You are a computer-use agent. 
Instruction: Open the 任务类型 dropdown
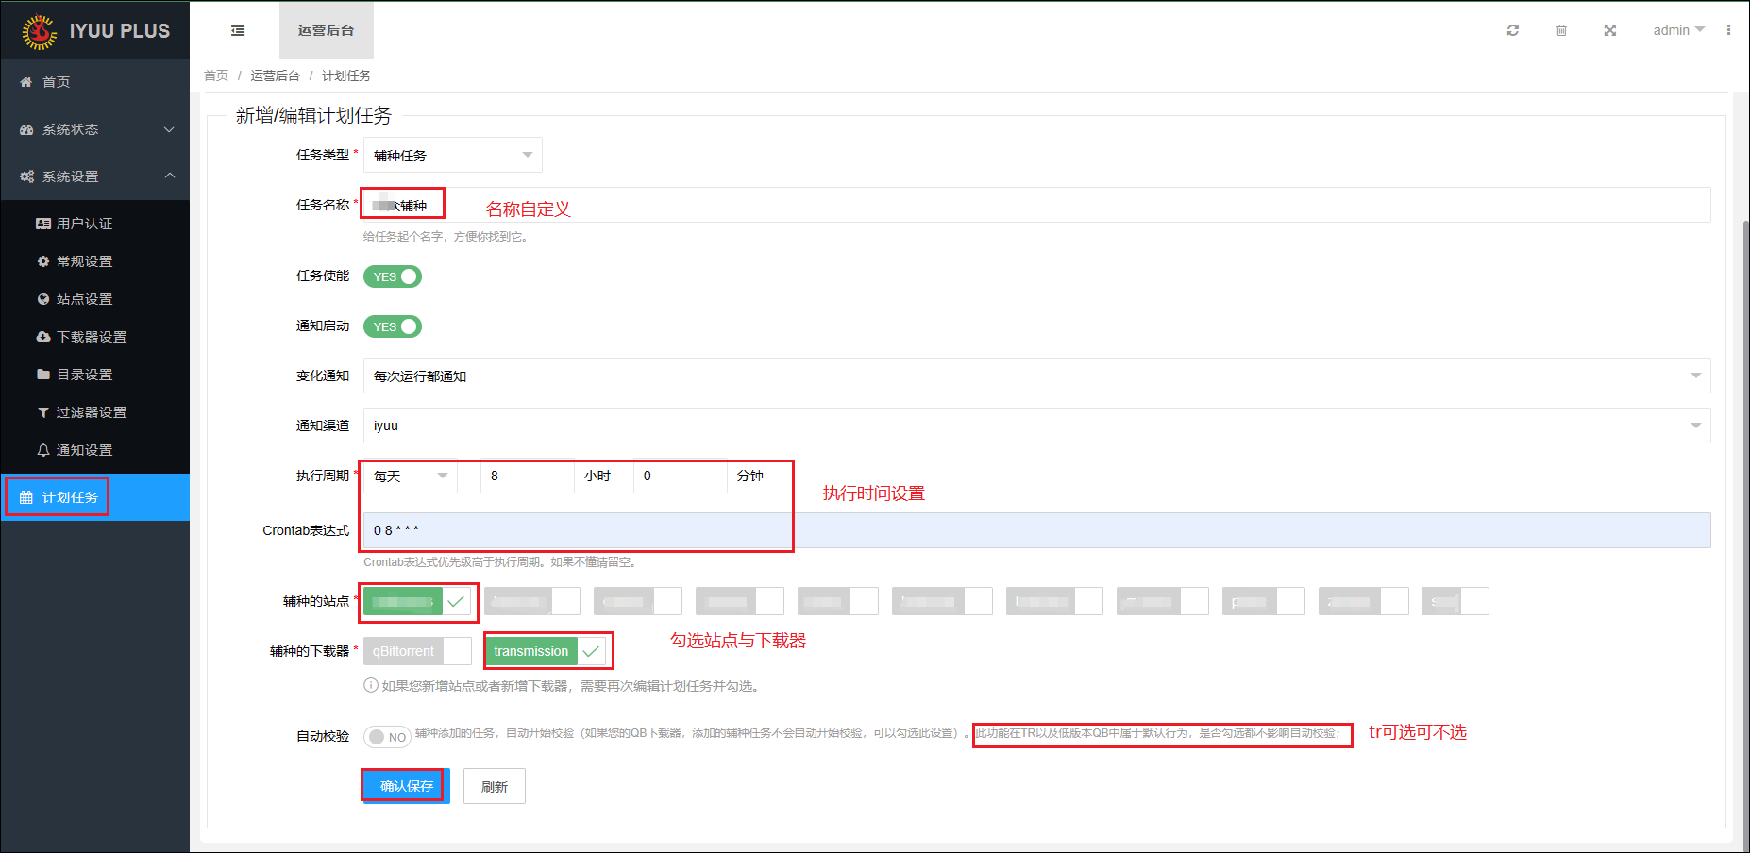(x=452, y=156)
